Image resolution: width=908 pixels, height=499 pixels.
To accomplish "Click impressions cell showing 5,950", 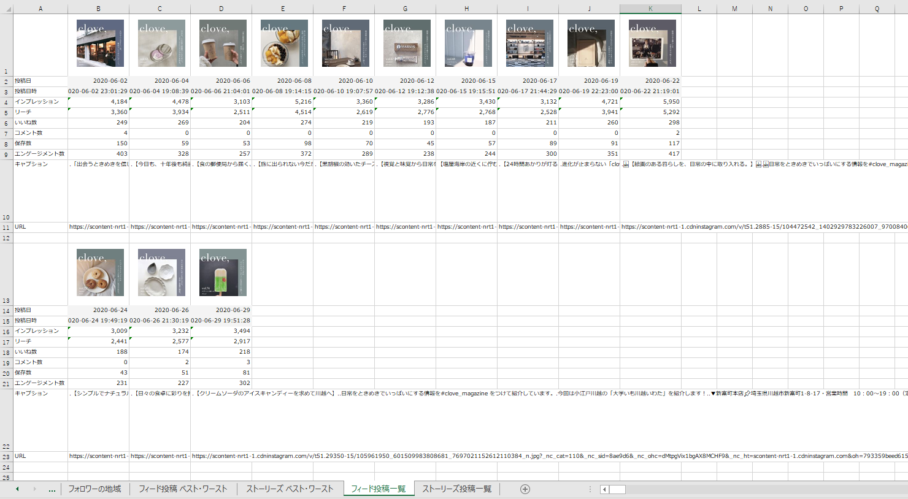I will click(x=650, y=102).
